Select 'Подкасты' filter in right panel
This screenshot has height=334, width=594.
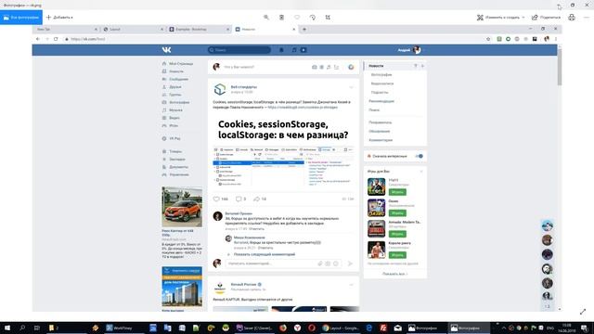tap(380, 93)
